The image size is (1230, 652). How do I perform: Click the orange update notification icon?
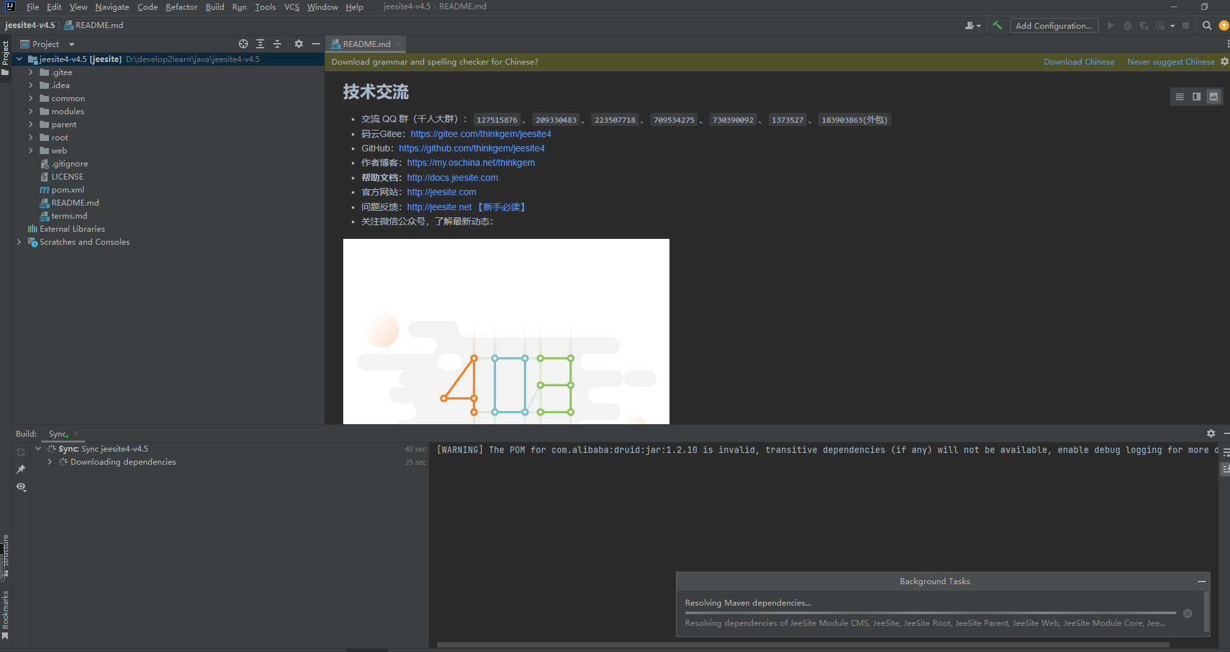[1224, 25]
